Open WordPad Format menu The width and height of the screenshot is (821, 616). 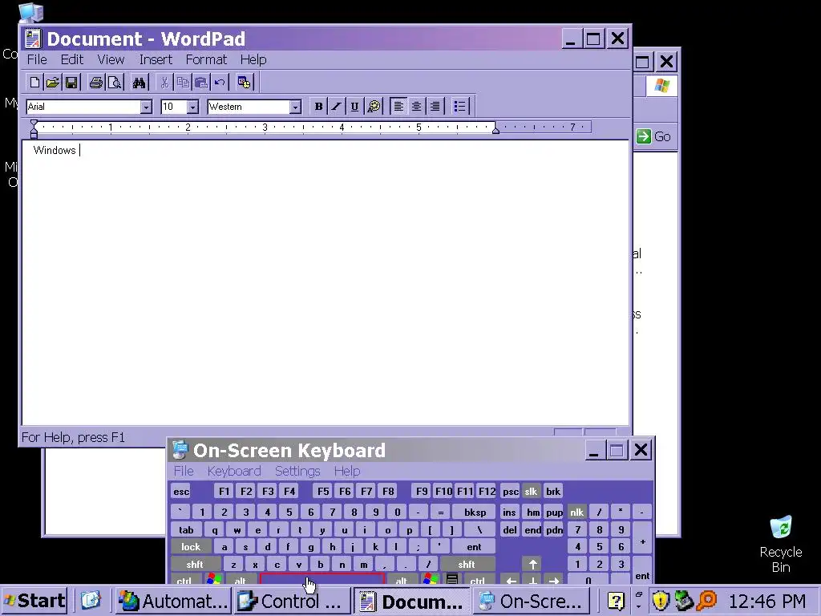[206, 59]
